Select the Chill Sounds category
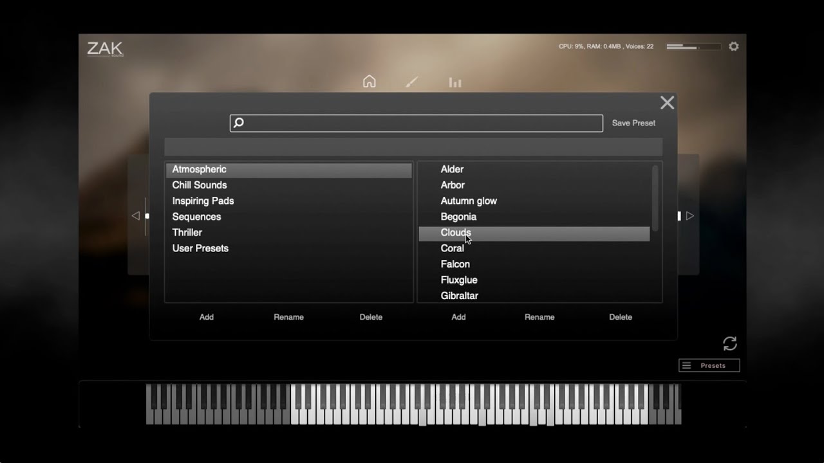Screen dimensions: 824x463 (288, 185)
